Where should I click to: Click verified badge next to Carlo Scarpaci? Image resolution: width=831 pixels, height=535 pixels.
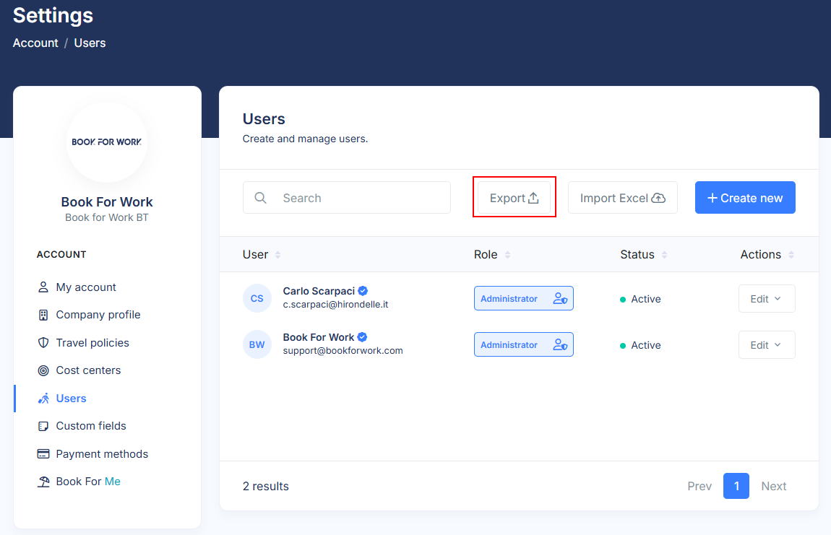click(x=363, y=291)
